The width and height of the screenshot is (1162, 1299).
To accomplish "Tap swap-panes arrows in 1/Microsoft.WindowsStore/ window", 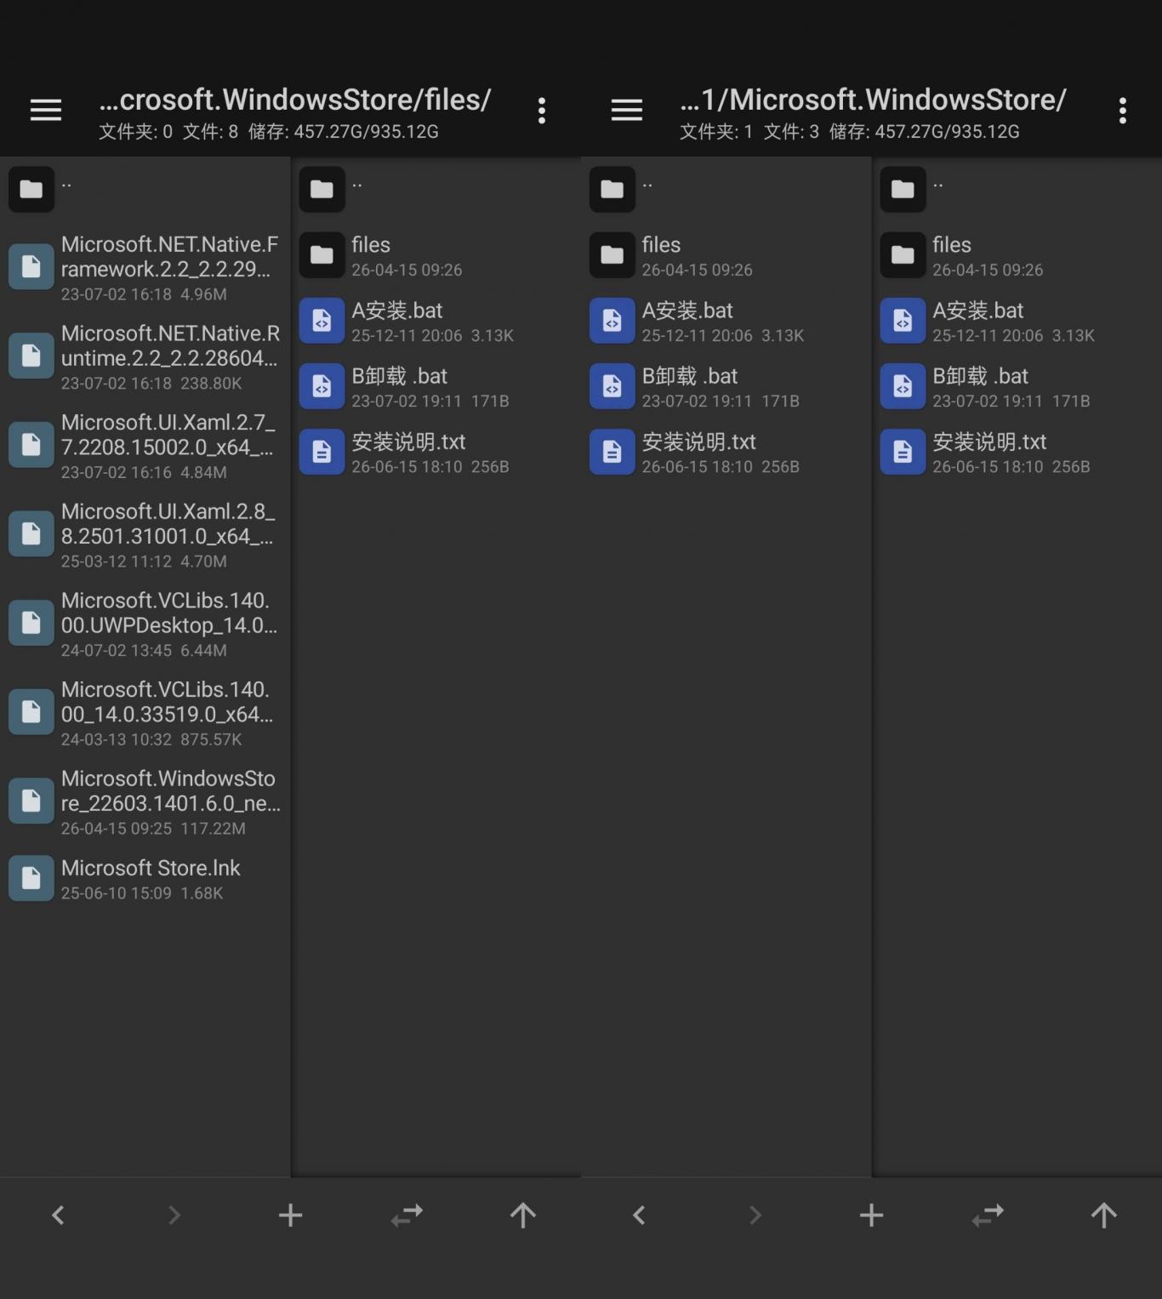I will [x=988, y=1215].
